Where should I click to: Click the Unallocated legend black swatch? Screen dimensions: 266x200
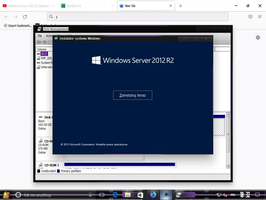[x=39, y=171]
